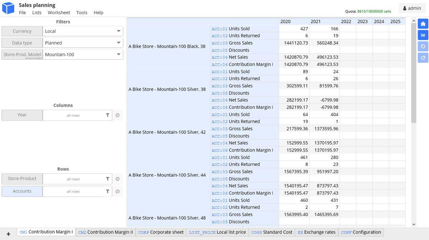Image resolution: width=429 pixels, height=240 pixels.
Task: Open chart view from right sidebar
Action: pyautogui.click(x=423, y=35)
